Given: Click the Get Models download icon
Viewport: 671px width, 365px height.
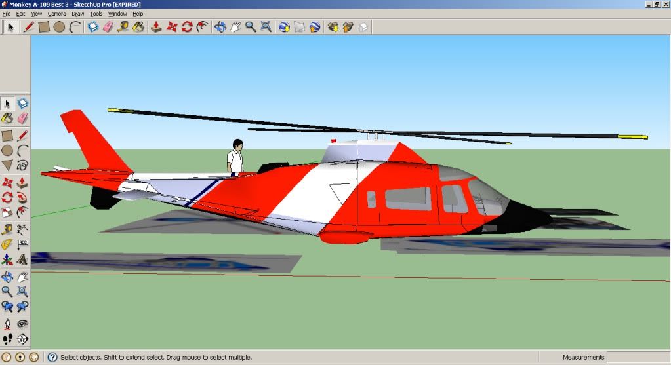Looking at the screenshot, I should (333, 28).
